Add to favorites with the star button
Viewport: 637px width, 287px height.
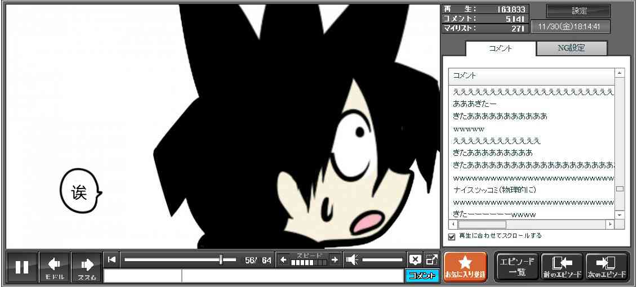point(465,266)
